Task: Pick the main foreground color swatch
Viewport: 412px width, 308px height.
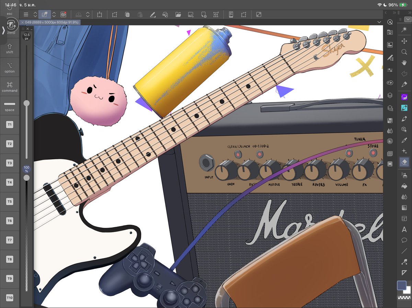Action: 402,285
